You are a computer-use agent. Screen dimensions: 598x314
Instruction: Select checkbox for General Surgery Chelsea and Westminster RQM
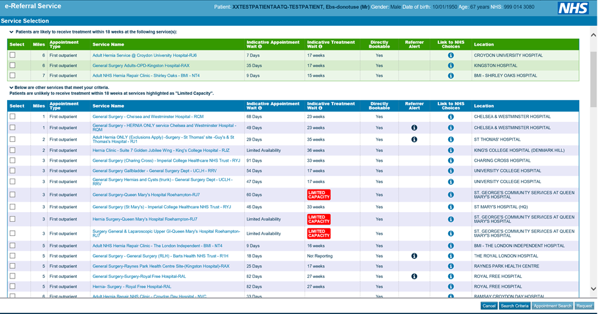click(x=12, y=117)
